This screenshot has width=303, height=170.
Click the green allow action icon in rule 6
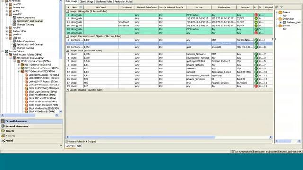click(256, 19)
